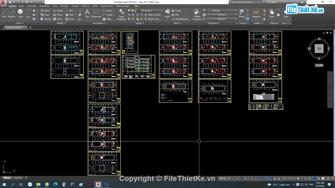
Task: Activate the Rotate command
Action: coord(58,11)
